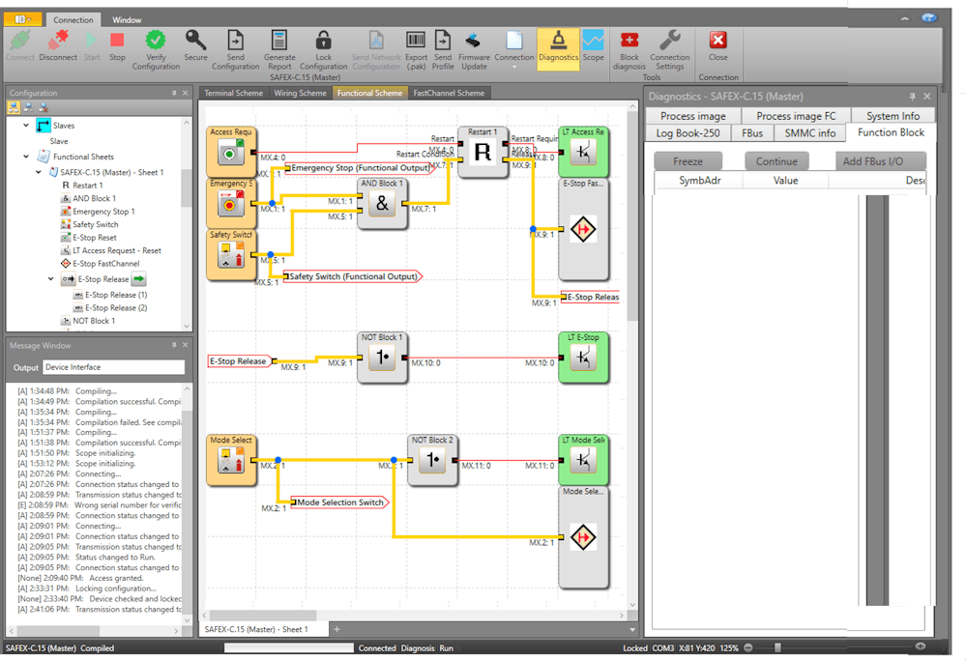This screenshot has height=660, width=966.
Task: Click the Generate Report icon
Action: tap(279, 42)
